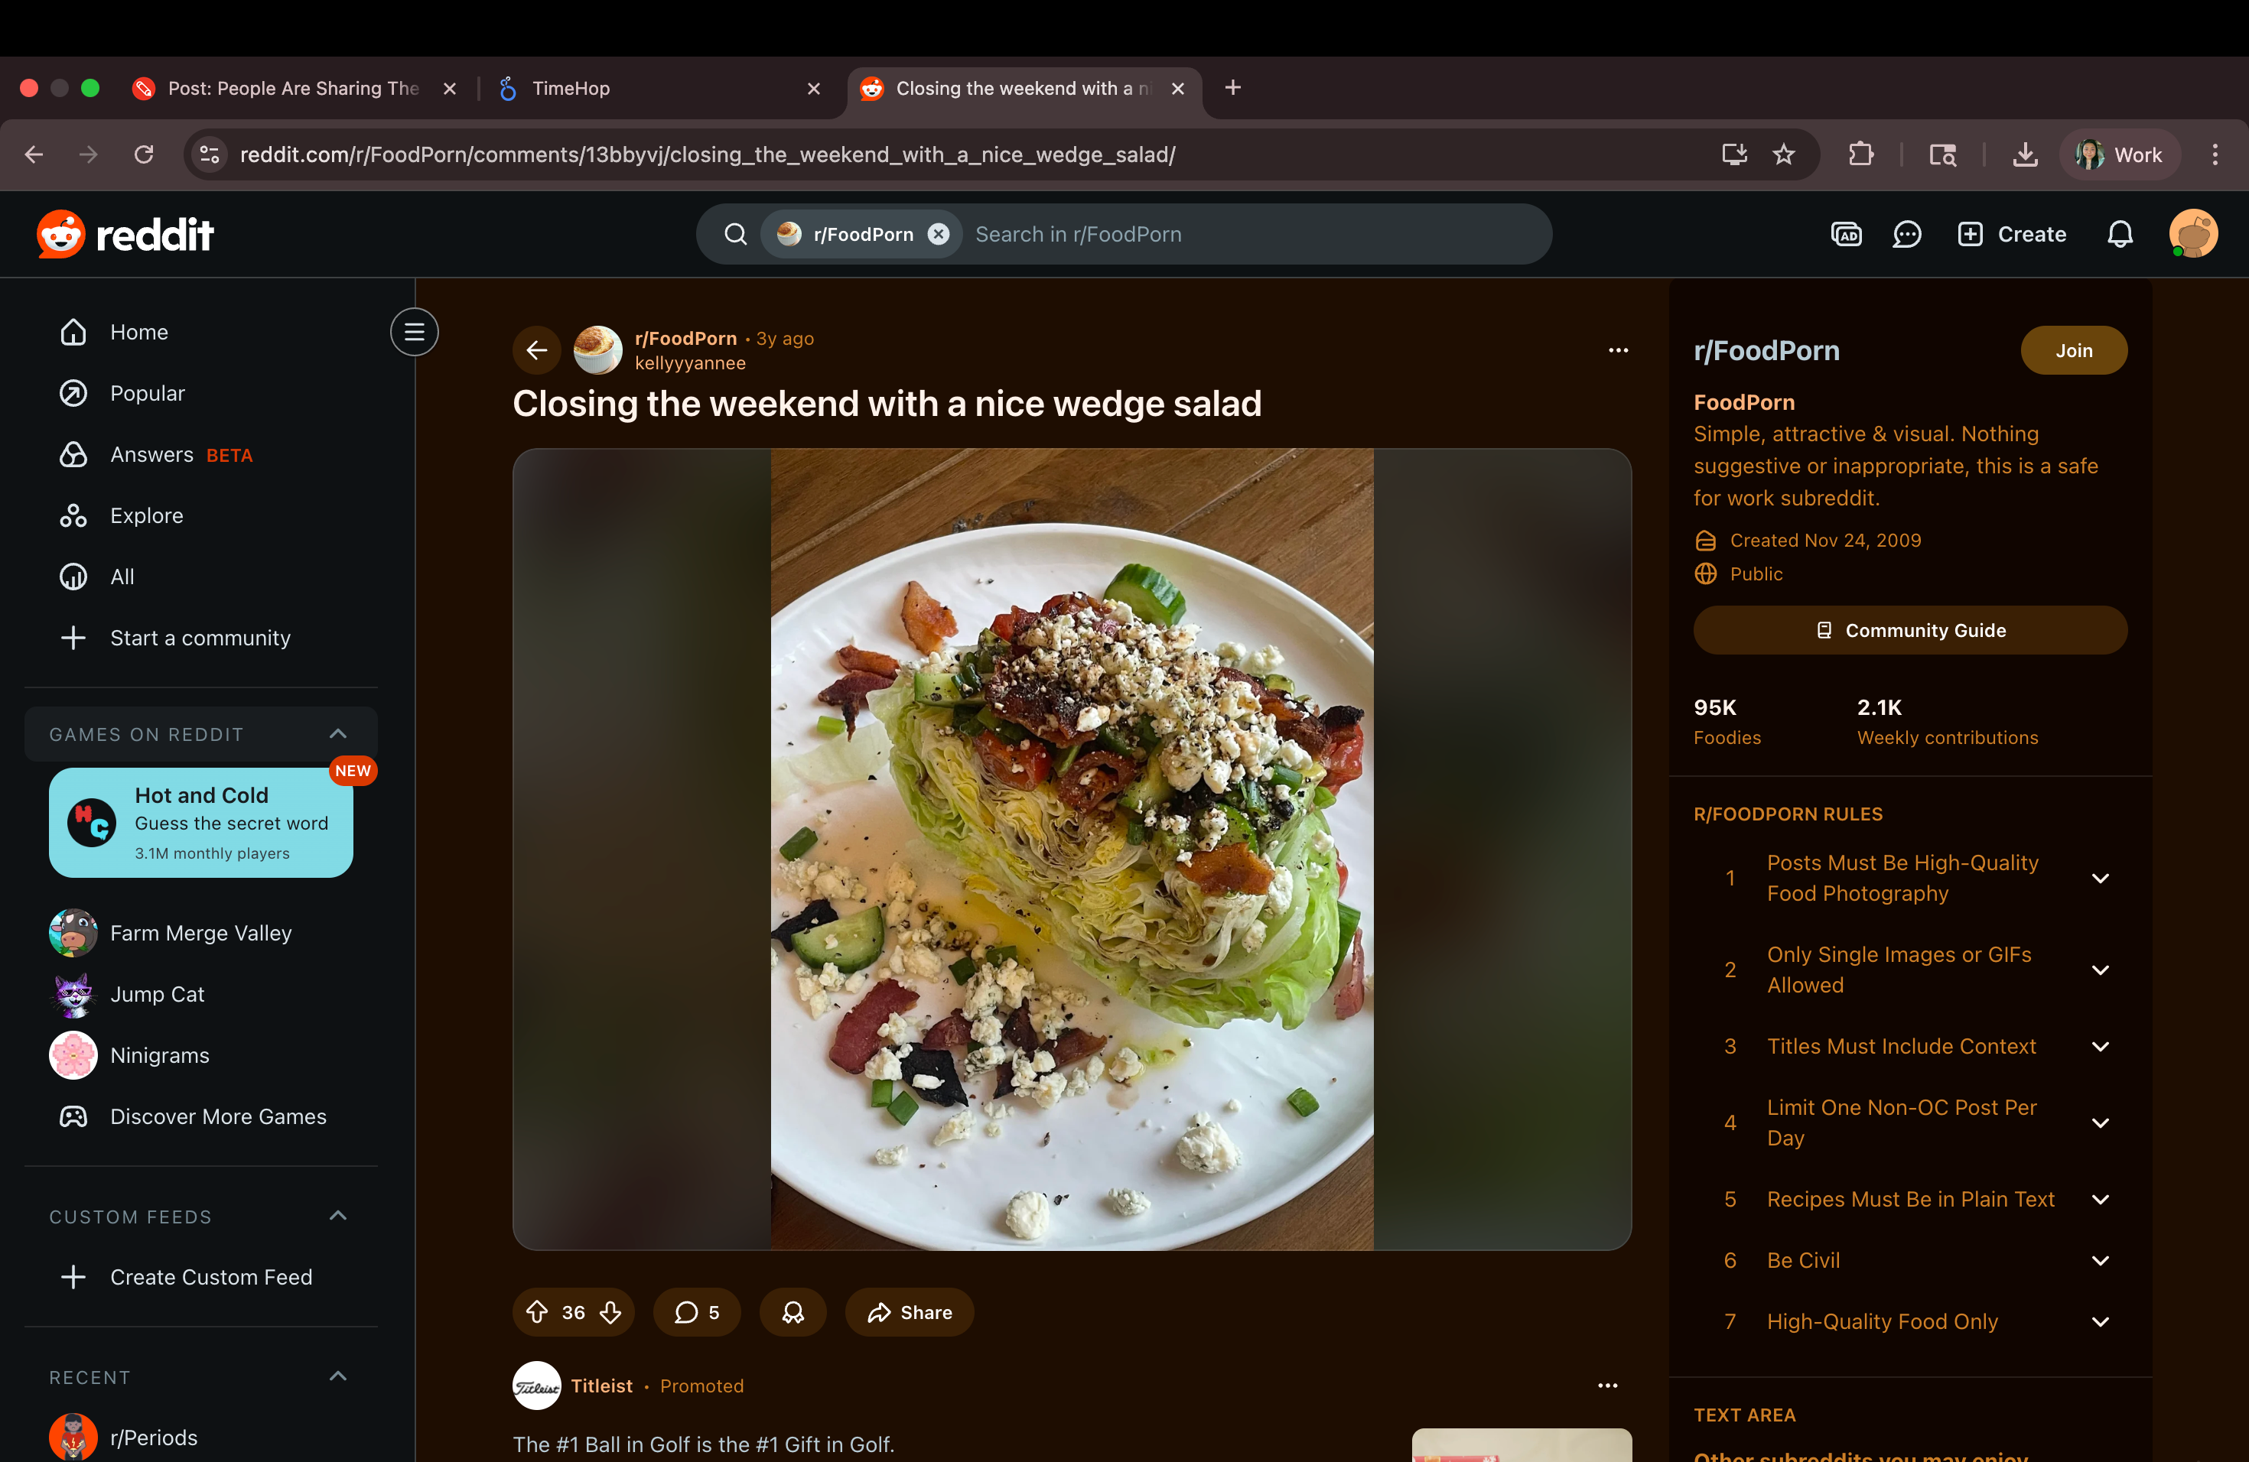Image resolution: width=2249 pixels, height=1462 pixels.
Task: Upvote the wedge salad post
Action: 537,1312
